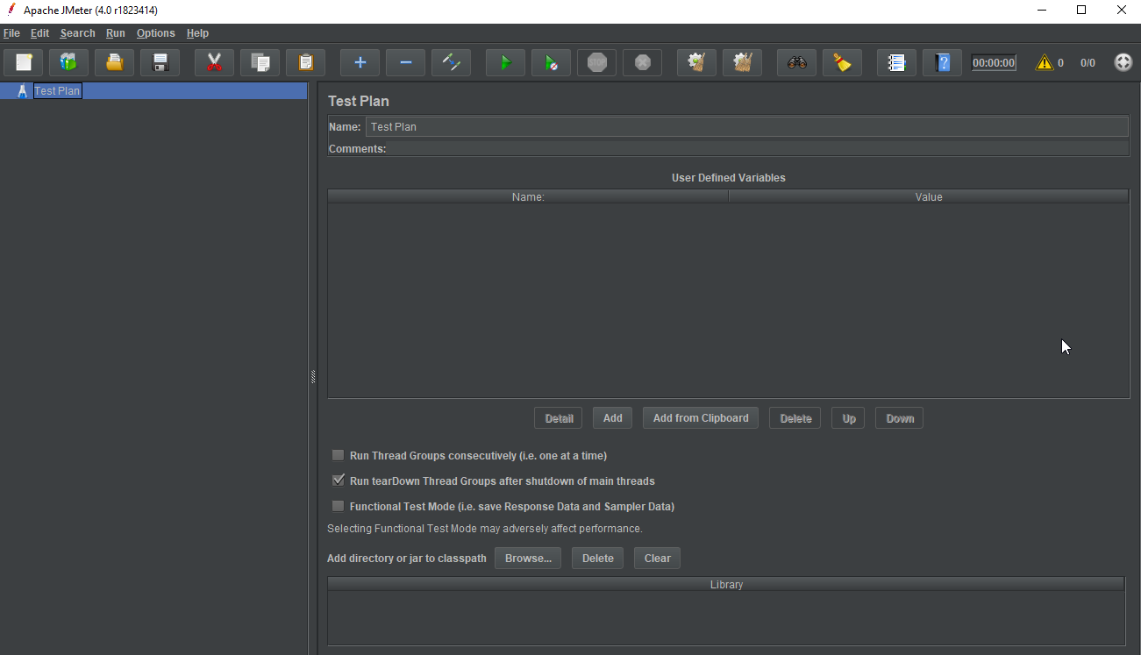Viewport: 1141px width, 655px height.
Task: Click the Reset Search brush icon
Action: point(843,63)
